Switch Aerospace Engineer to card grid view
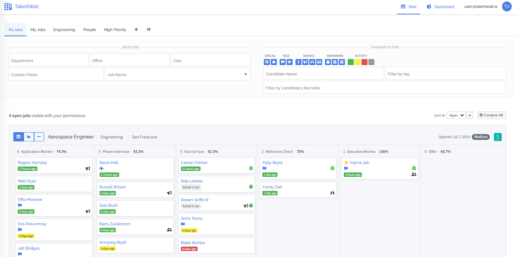Image resolution: width=518 pixels, height=257 pixels. coord(18,137)
